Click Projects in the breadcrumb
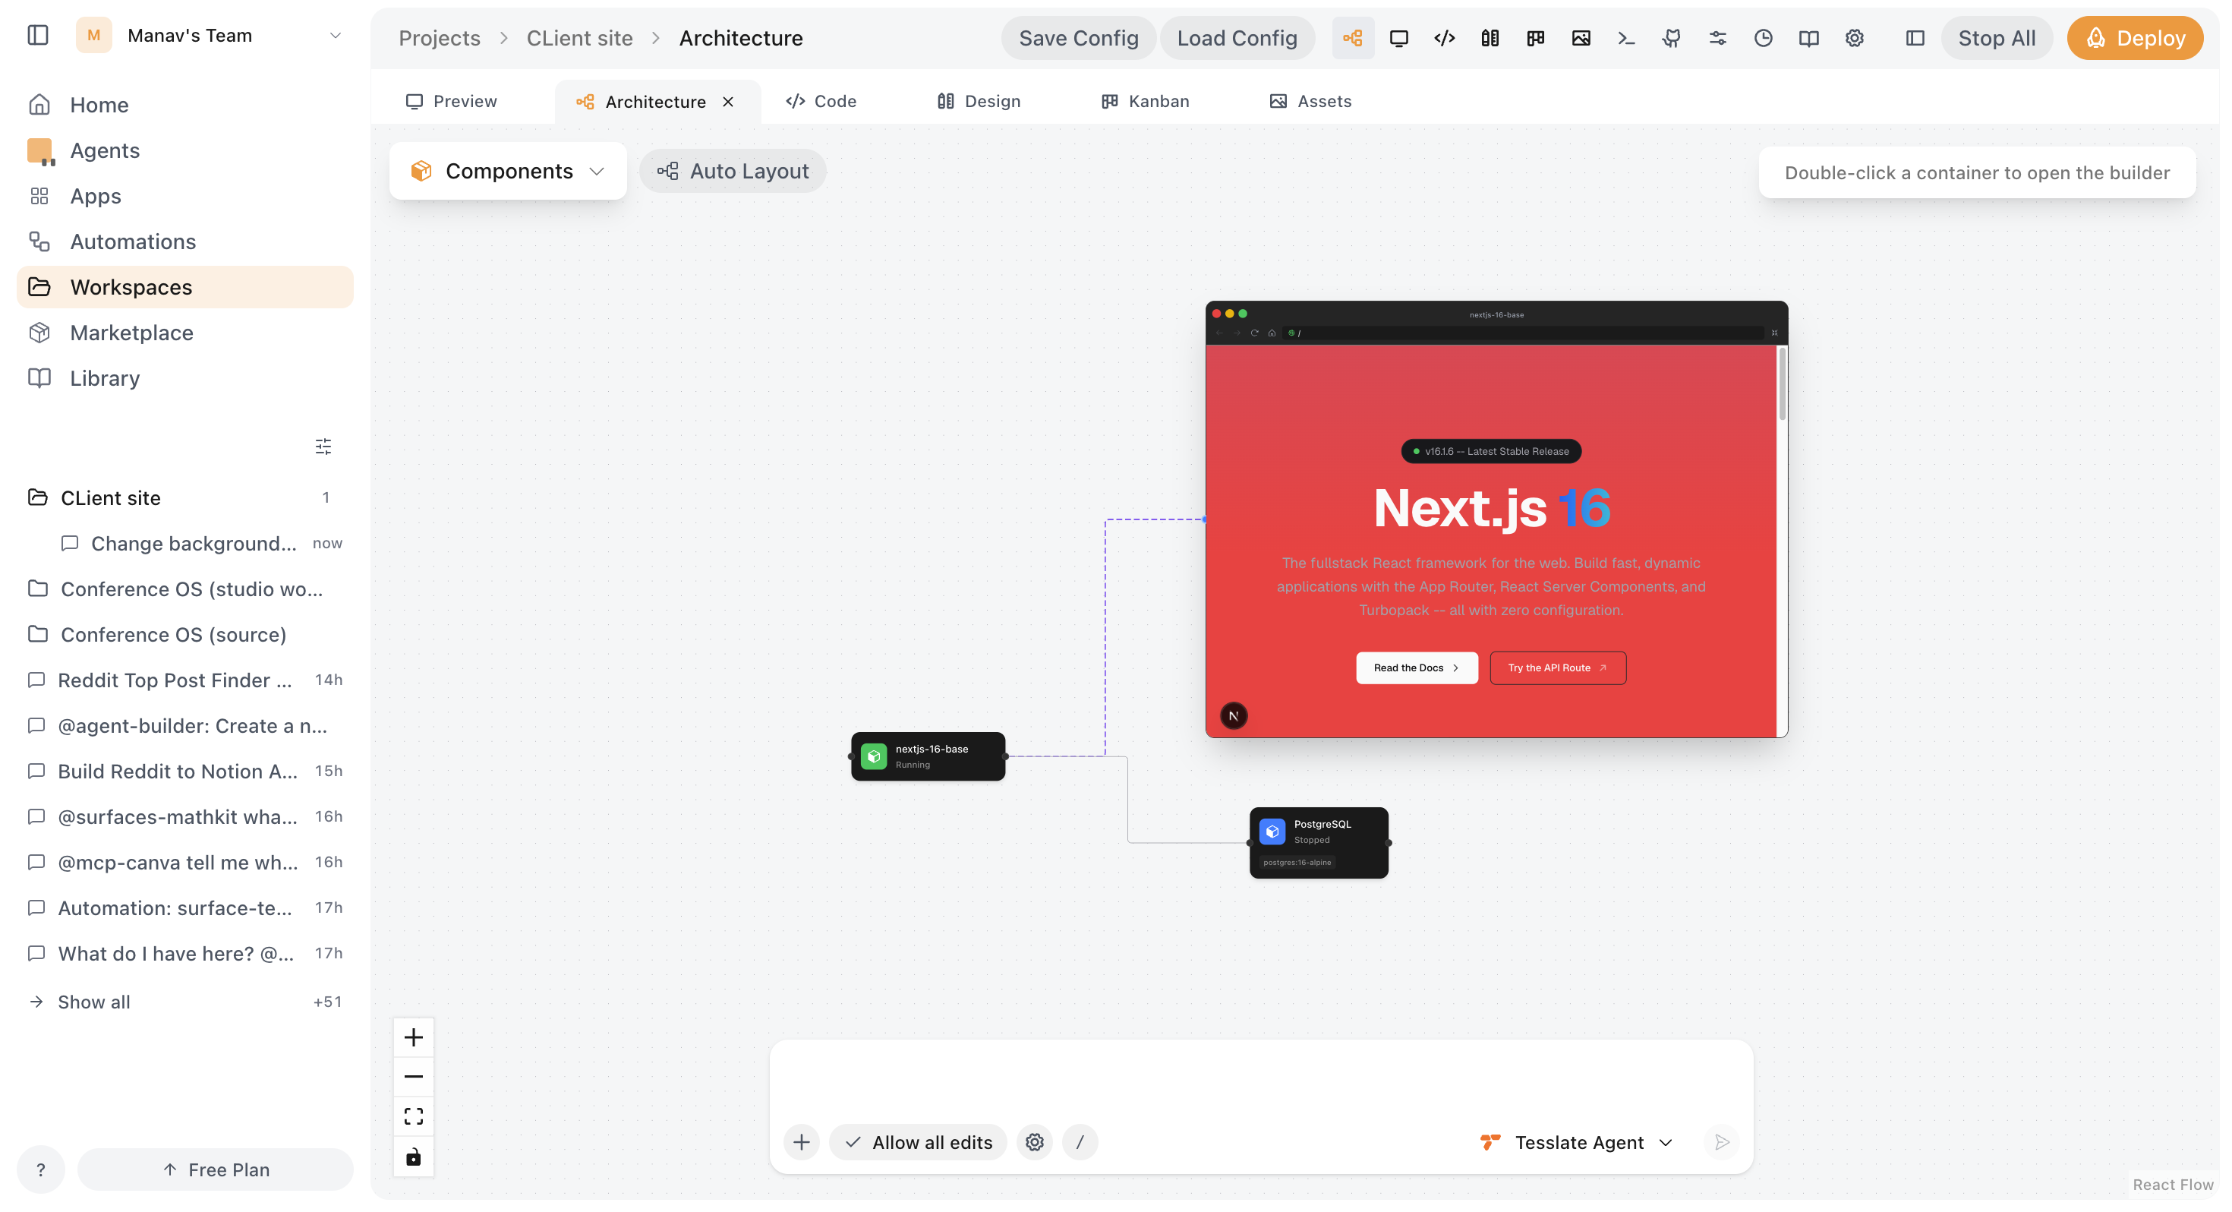This screenshot has height=1212, width=2232. 440,38
